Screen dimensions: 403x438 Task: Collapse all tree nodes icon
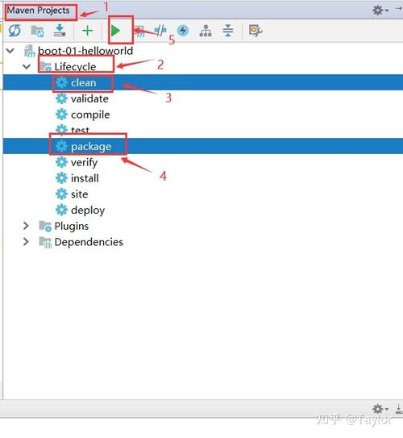(x=228, y=31)
